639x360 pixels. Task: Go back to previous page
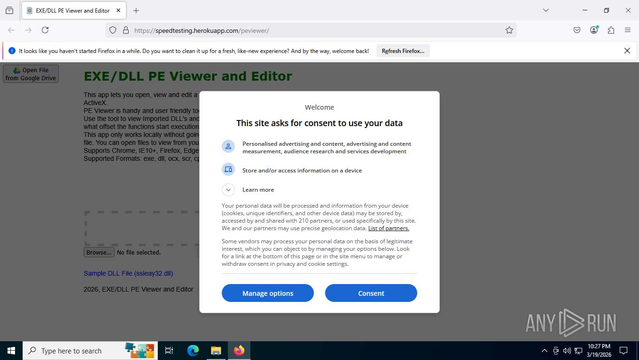point(11,30)
